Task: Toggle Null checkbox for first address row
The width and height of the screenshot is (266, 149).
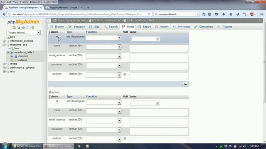Action: (125, 74)
